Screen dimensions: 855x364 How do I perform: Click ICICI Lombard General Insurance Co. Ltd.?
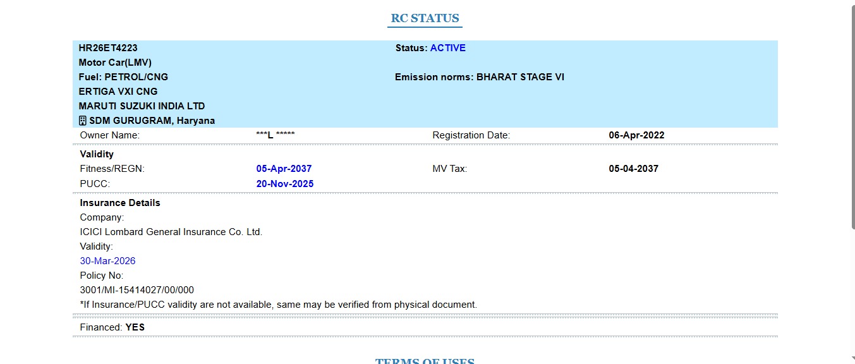tap(171, 232)
